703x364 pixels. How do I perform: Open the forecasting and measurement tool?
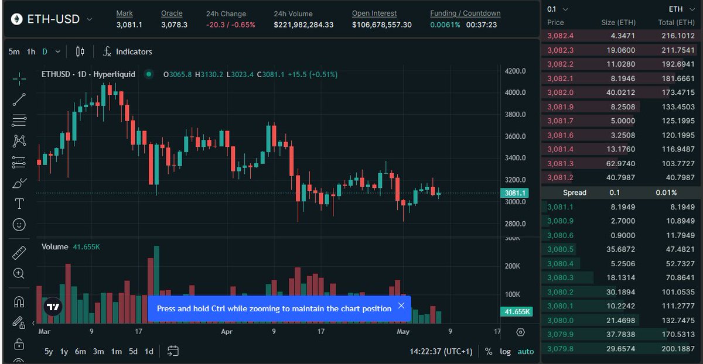[19, 162]
